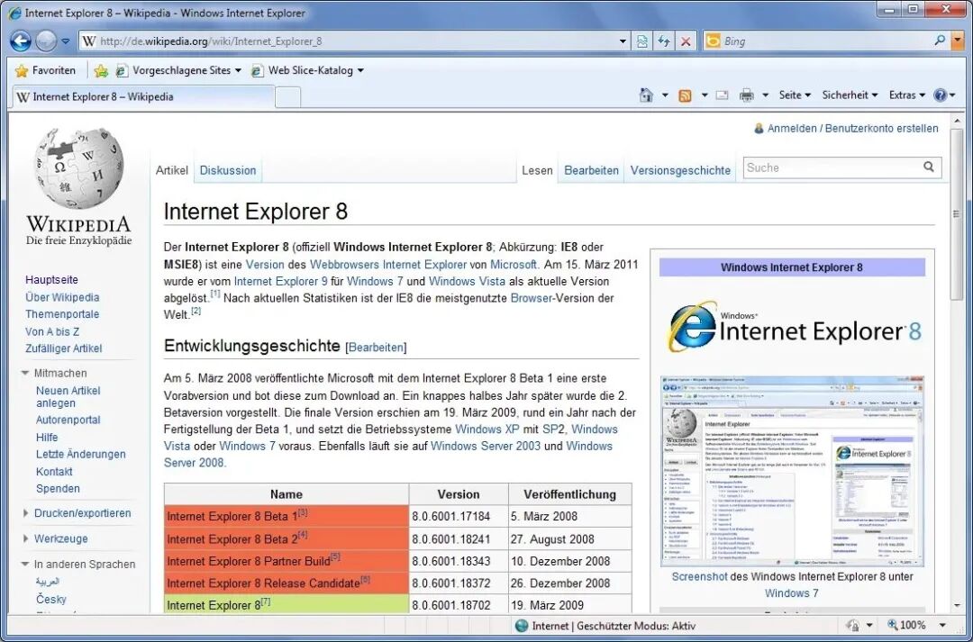Click the Screenshot caption link
The width and height of the screenshot is (973, 642).
point(699,576)
